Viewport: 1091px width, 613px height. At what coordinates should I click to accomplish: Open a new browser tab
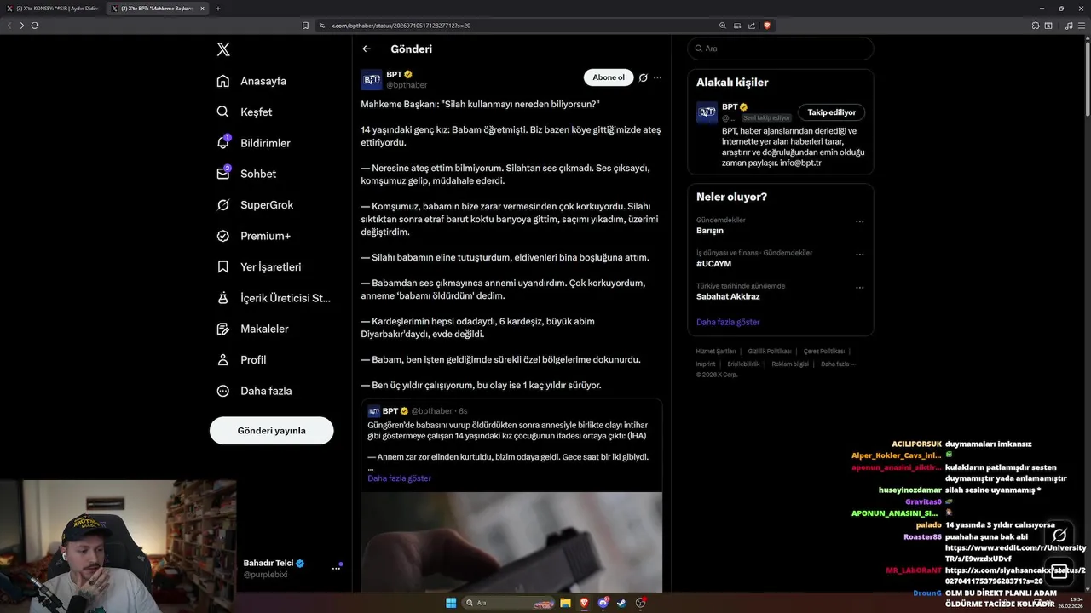(218, 9)
